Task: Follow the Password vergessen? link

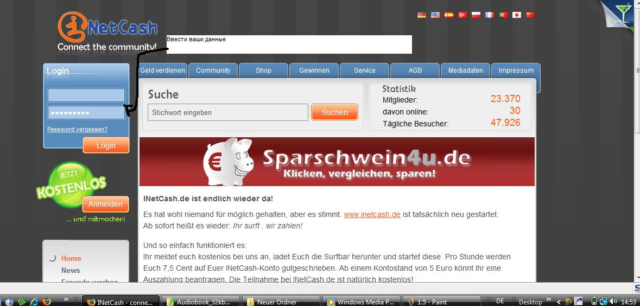Action: pyautogui.click(x=77, y=129)
